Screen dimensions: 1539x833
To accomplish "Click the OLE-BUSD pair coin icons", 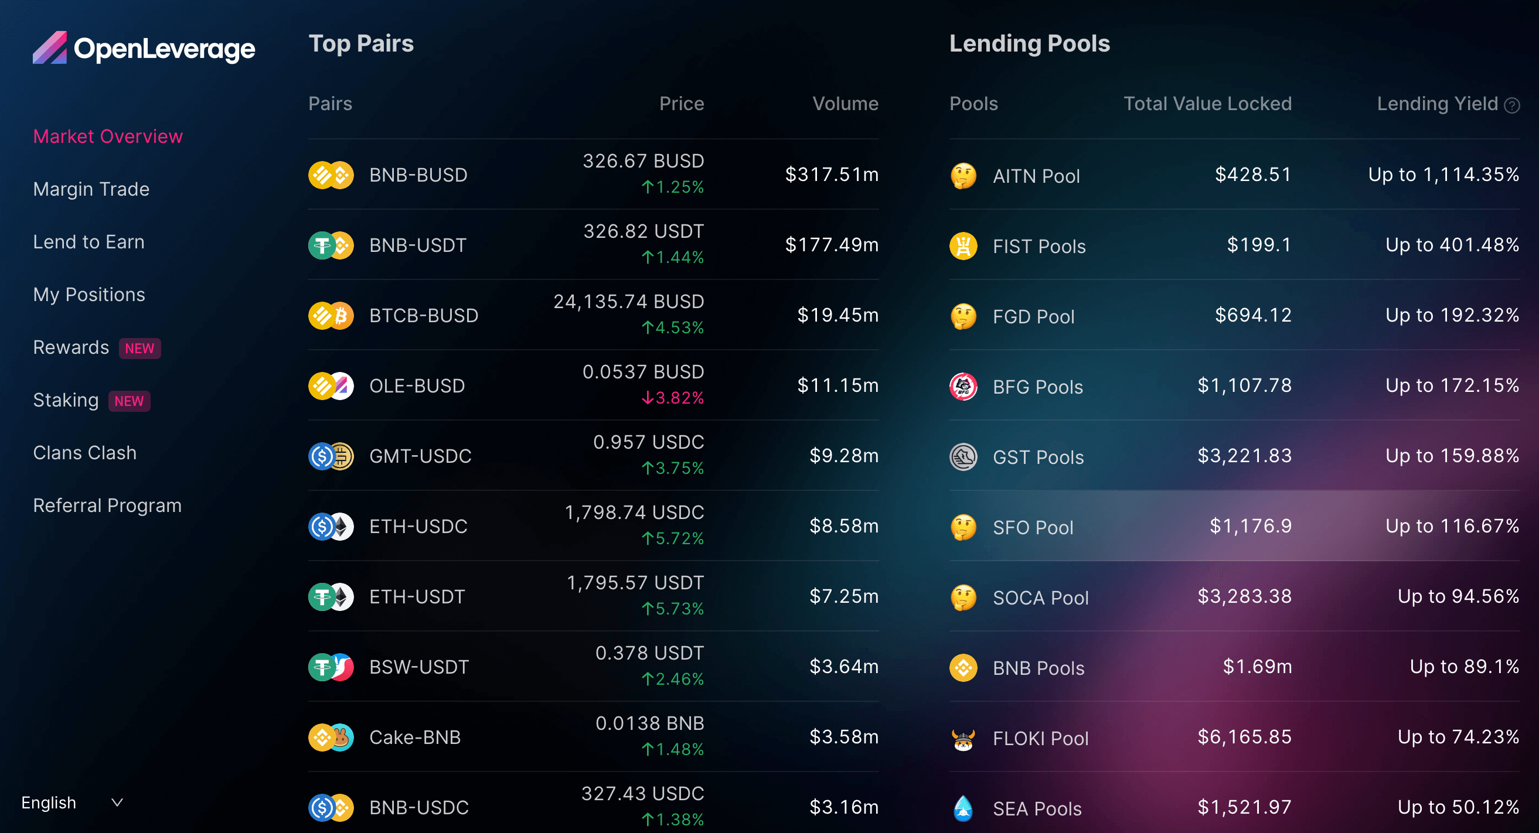I will click(331, 386).
